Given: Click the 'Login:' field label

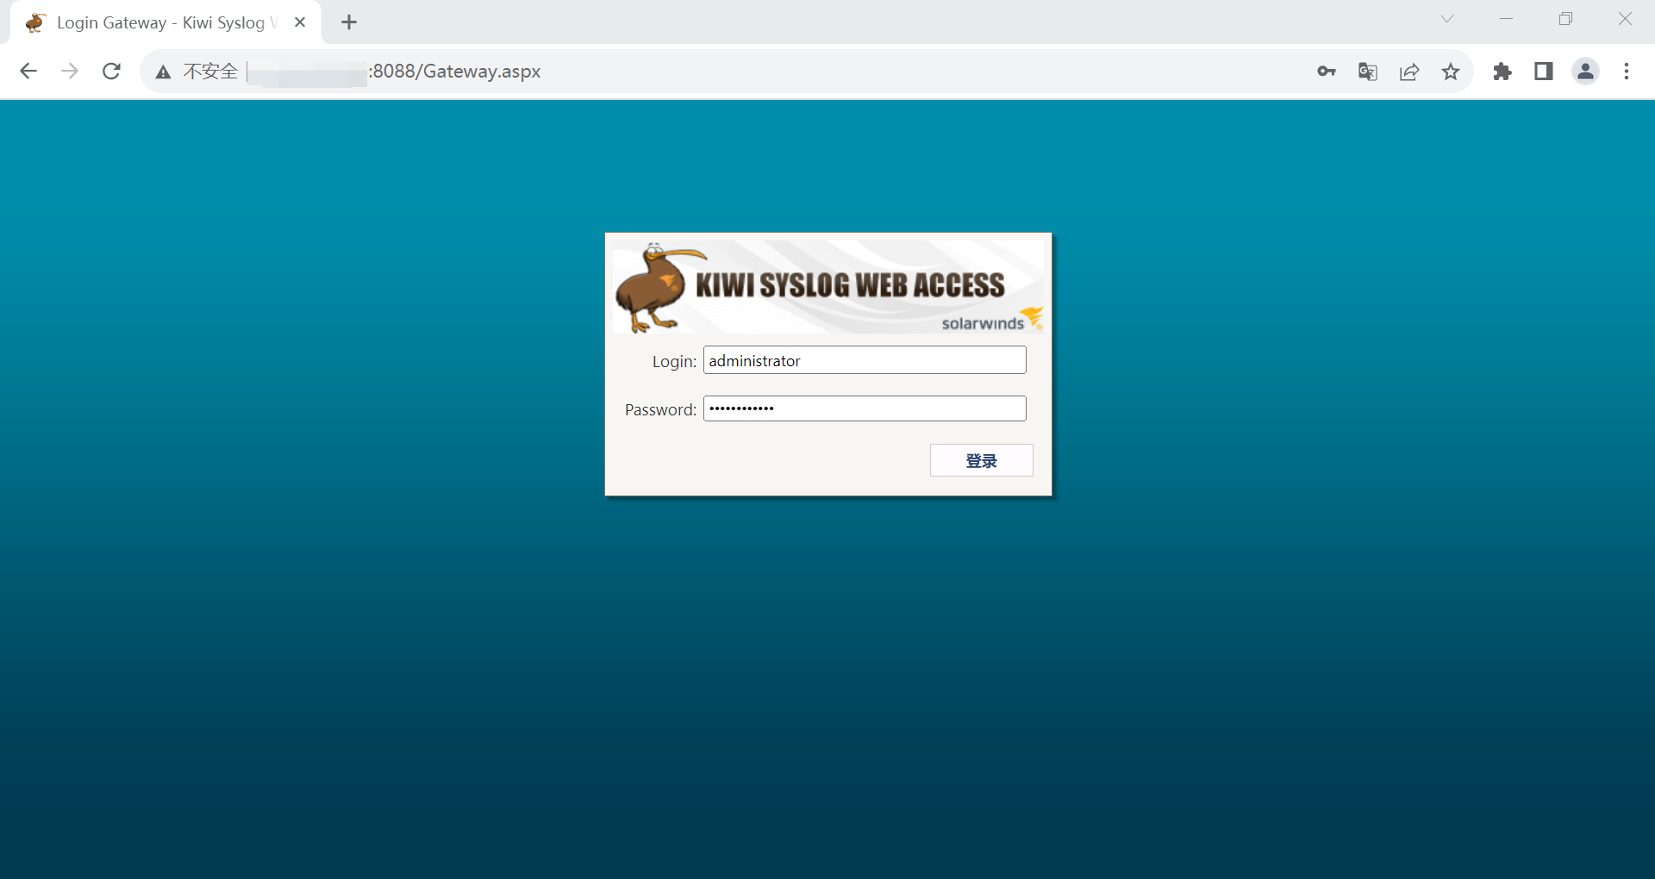Looking at the screenshot, I should pyautogui.click(x=674, y=361).
